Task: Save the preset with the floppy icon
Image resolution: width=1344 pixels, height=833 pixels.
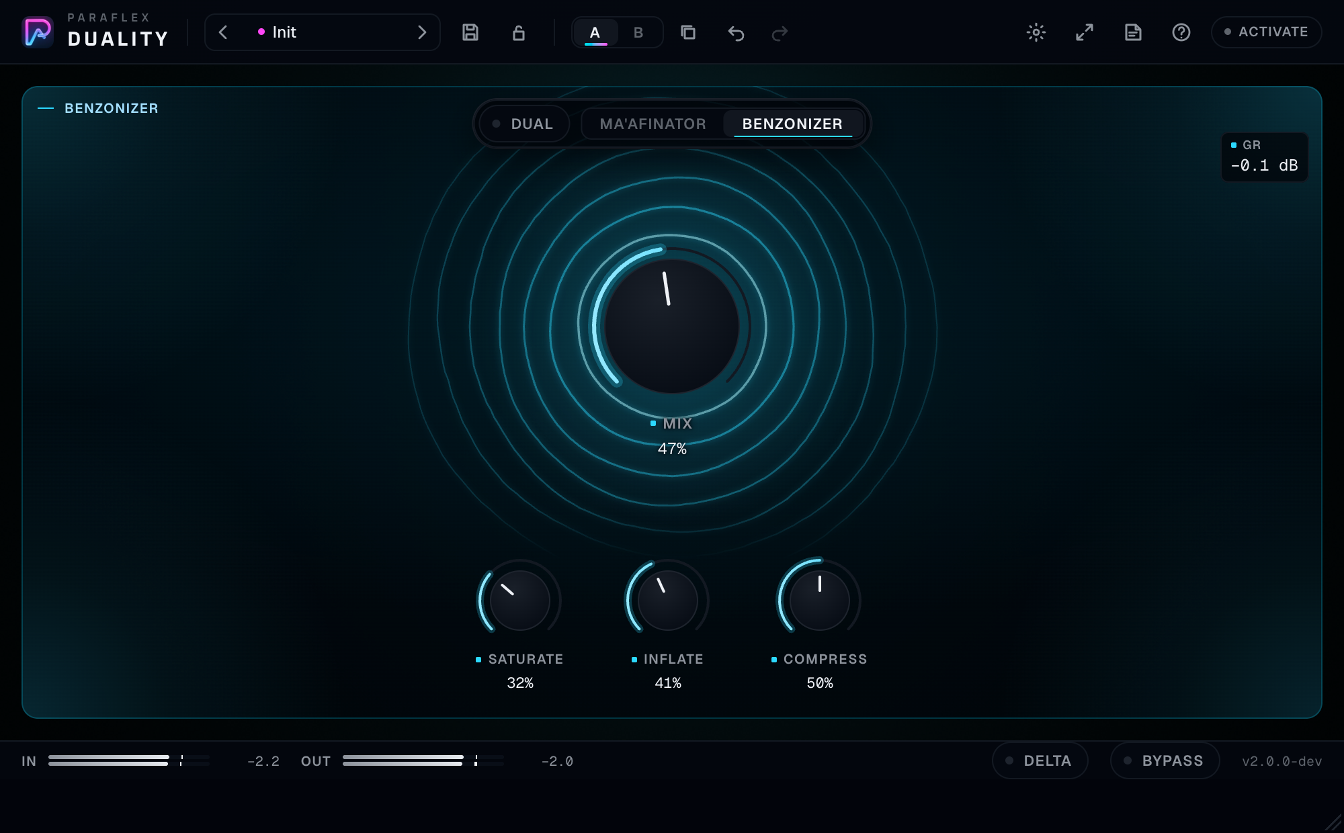Action: [x=470, y=32]
